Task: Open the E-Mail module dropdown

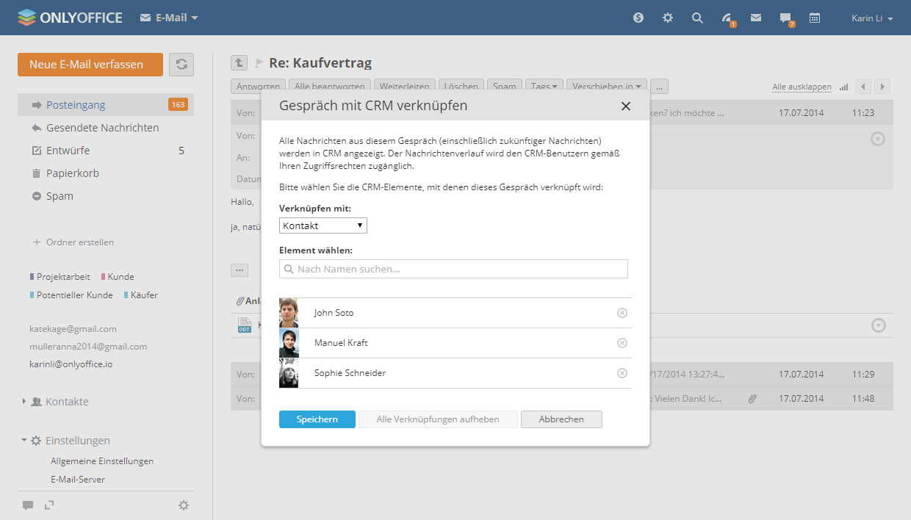Action: pos(169,18)
